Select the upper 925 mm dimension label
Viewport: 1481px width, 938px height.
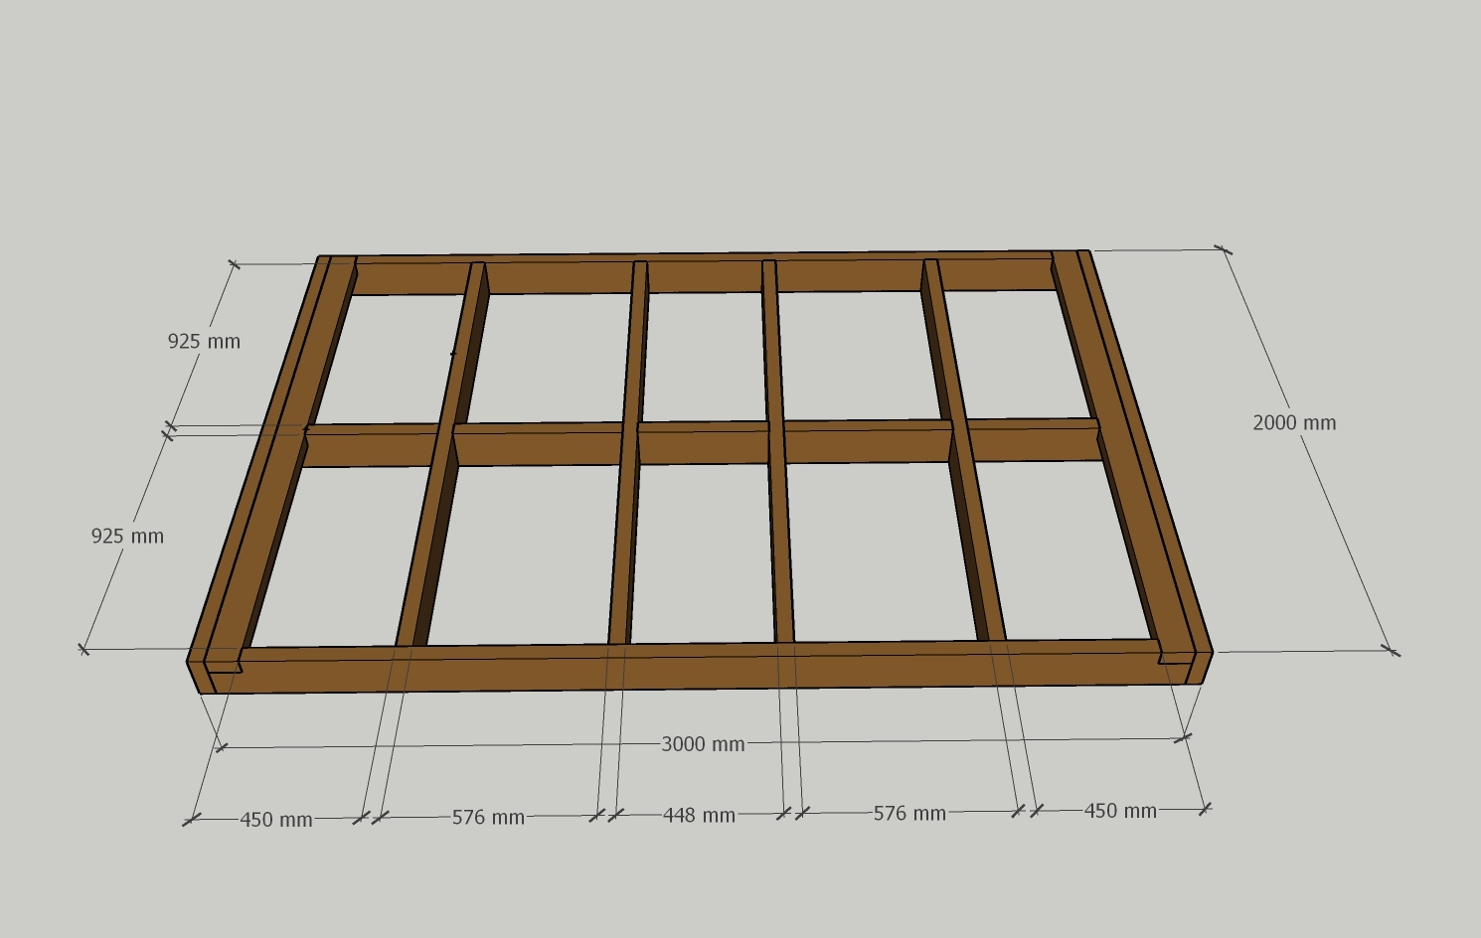click(x=204, y=342)
